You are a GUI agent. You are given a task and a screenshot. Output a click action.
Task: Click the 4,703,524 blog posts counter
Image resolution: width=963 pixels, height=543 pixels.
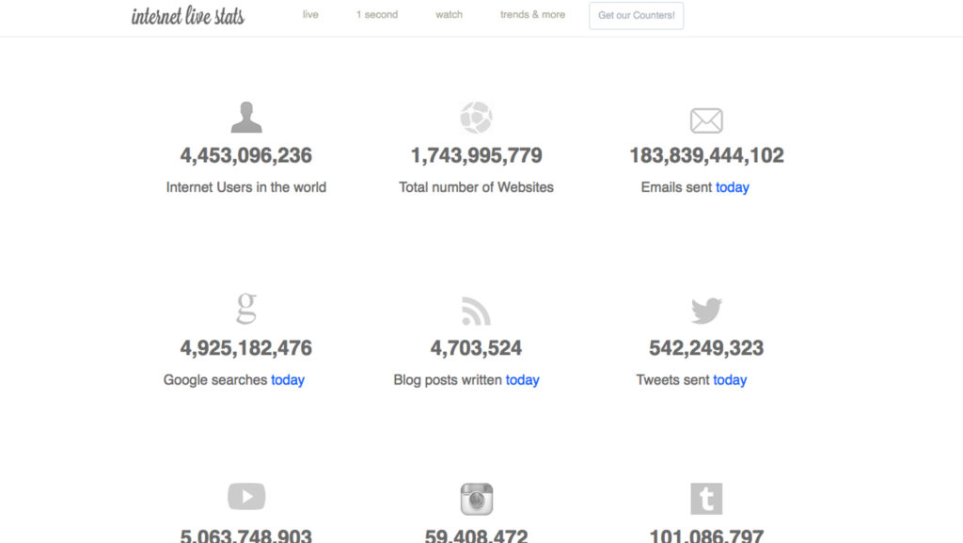point(477,348)
